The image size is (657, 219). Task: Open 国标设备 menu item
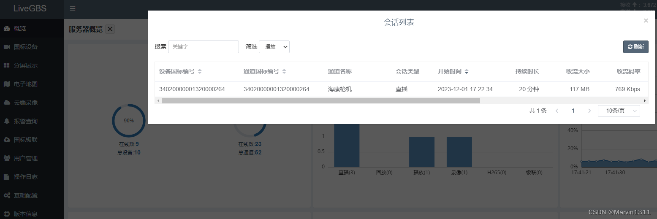click(x=32, y=47)
